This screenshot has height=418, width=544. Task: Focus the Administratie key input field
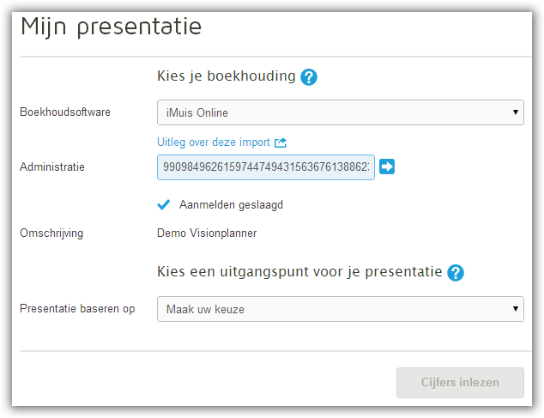(266, 167)
